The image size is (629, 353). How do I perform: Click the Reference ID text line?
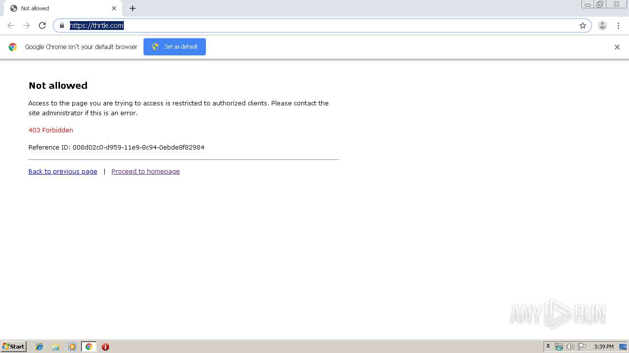pyautogui.click(x=116, y=147)
